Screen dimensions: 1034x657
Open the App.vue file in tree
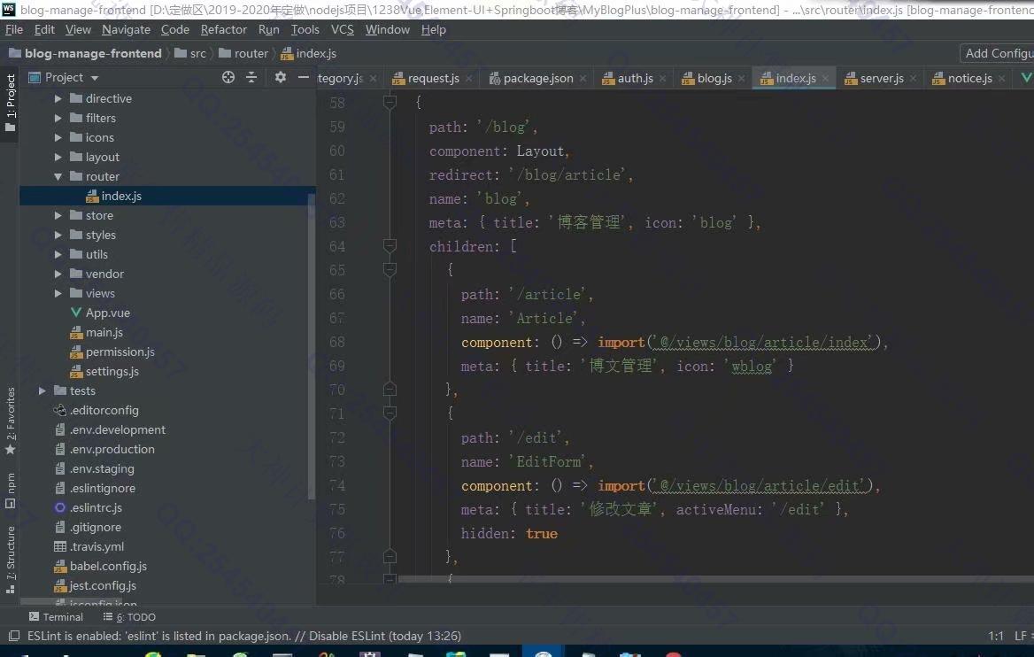click(x=107, y=313)
